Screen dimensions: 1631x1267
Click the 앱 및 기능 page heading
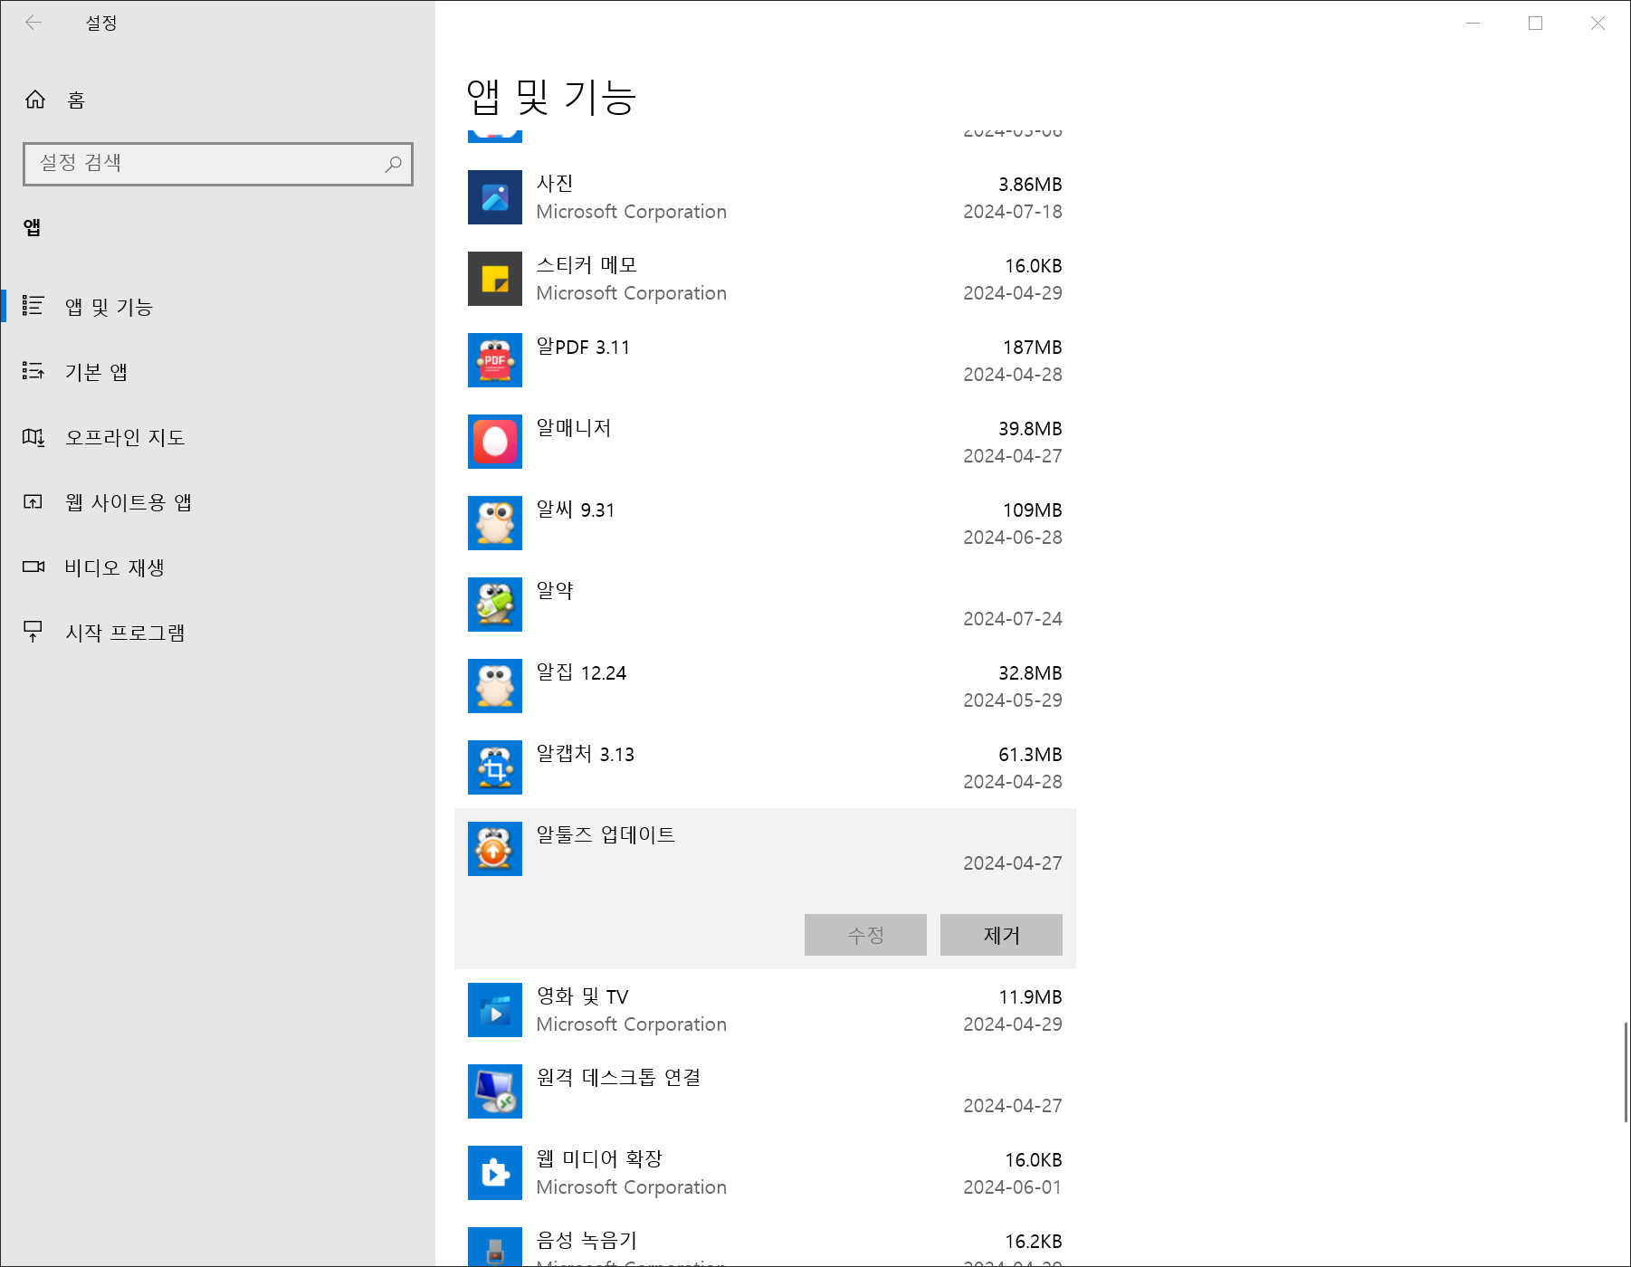tap(551, 97)
